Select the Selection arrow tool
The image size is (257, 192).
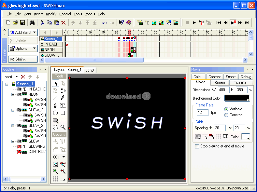pyautogui.click(x=56, y=83)
